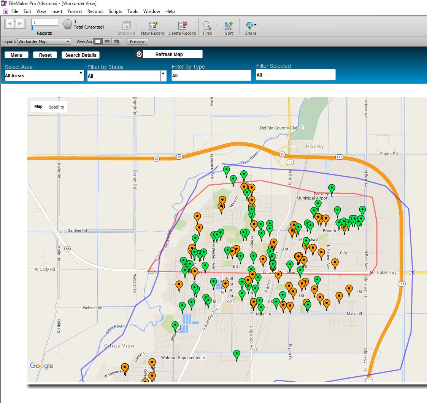
Task: Open the Scripts menu
Action: 115,11
